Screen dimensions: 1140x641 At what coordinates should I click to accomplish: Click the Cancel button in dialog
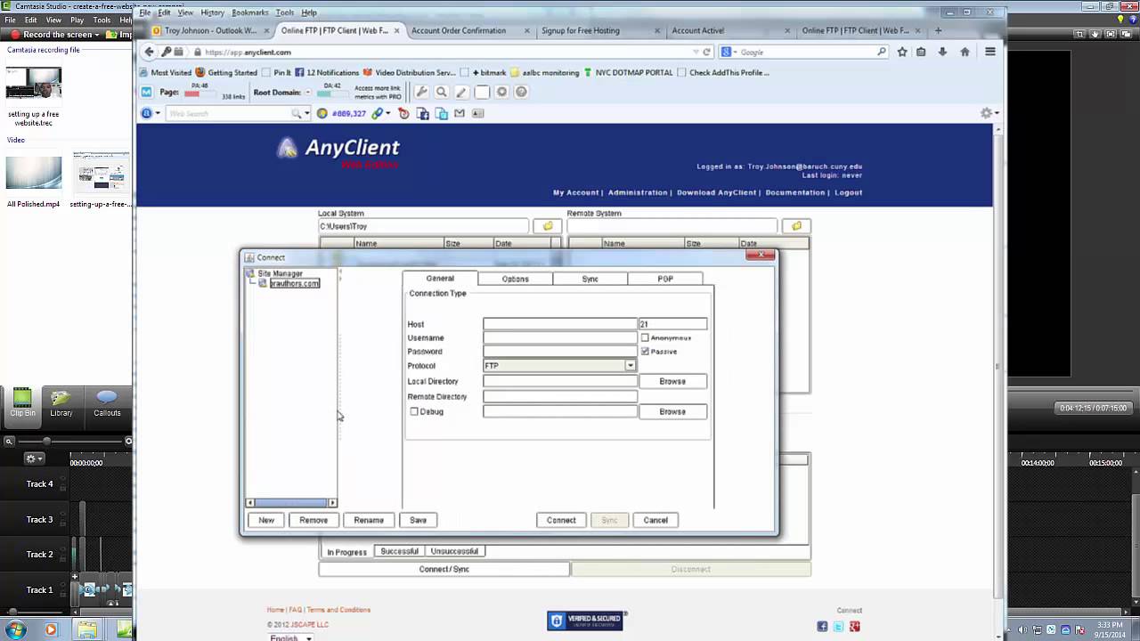(655, 520)
